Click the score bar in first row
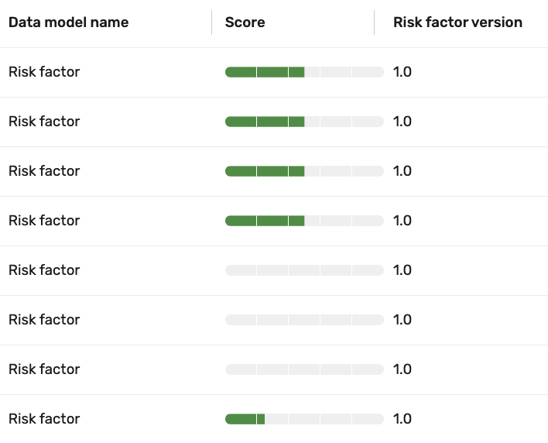Viewport: 548px width, 443px height. [x=304, y=72]
